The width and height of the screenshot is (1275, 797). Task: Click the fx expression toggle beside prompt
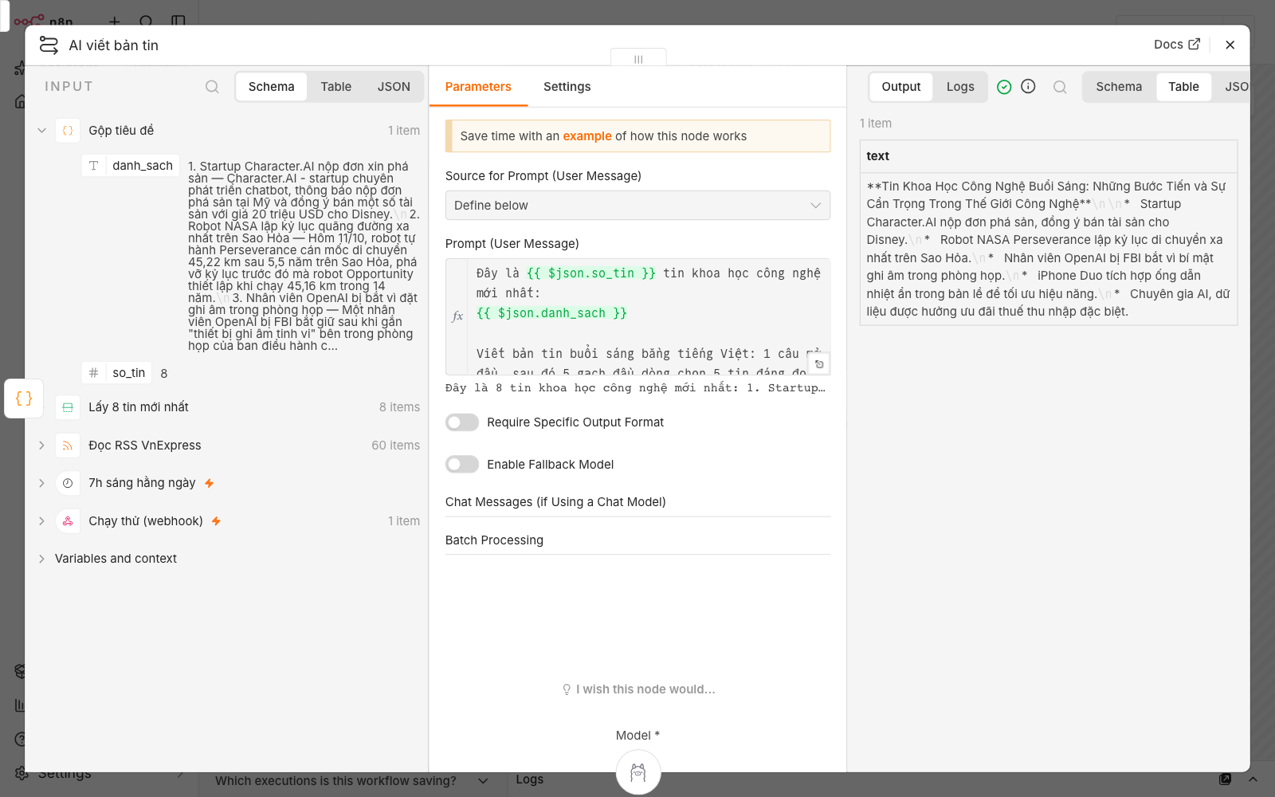point(457,316)
